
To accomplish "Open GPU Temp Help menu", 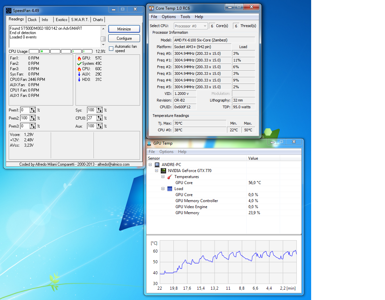I will coord(182,152).
